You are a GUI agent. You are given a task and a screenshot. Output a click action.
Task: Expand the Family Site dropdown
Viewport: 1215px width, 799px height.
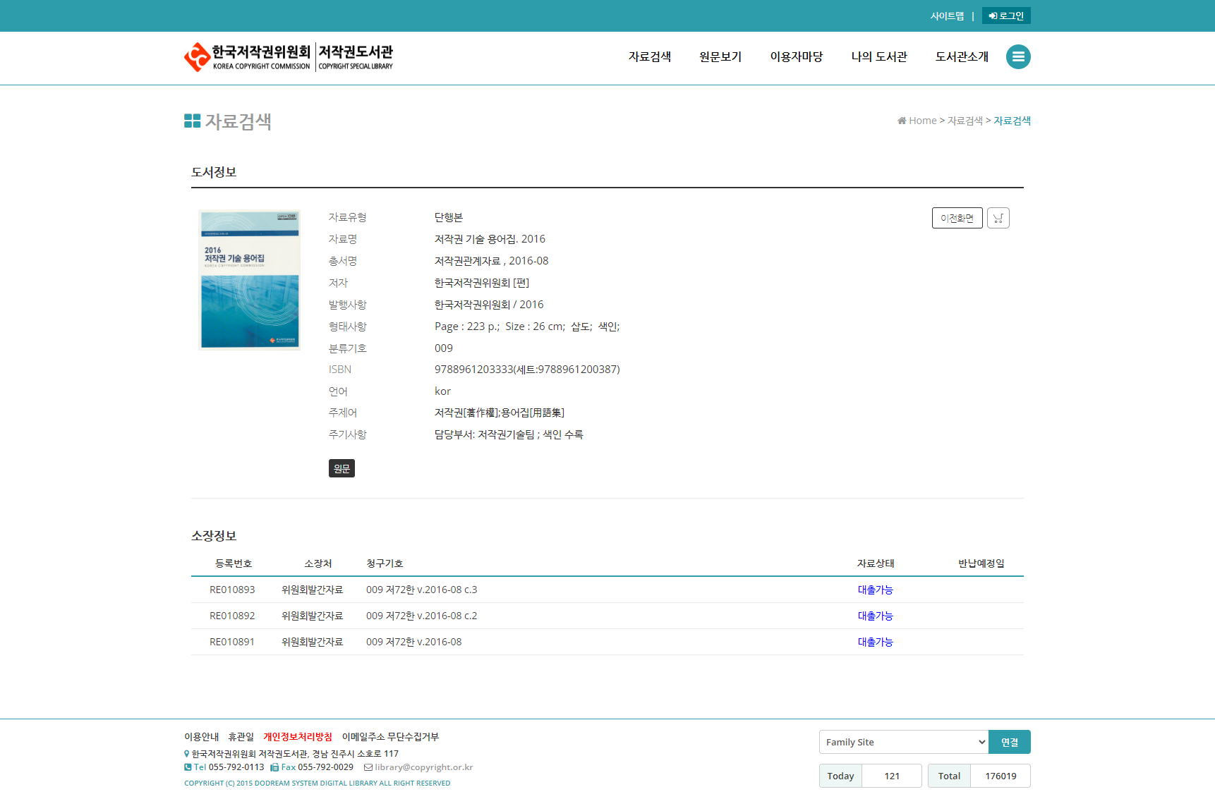(x=903, y=742)
